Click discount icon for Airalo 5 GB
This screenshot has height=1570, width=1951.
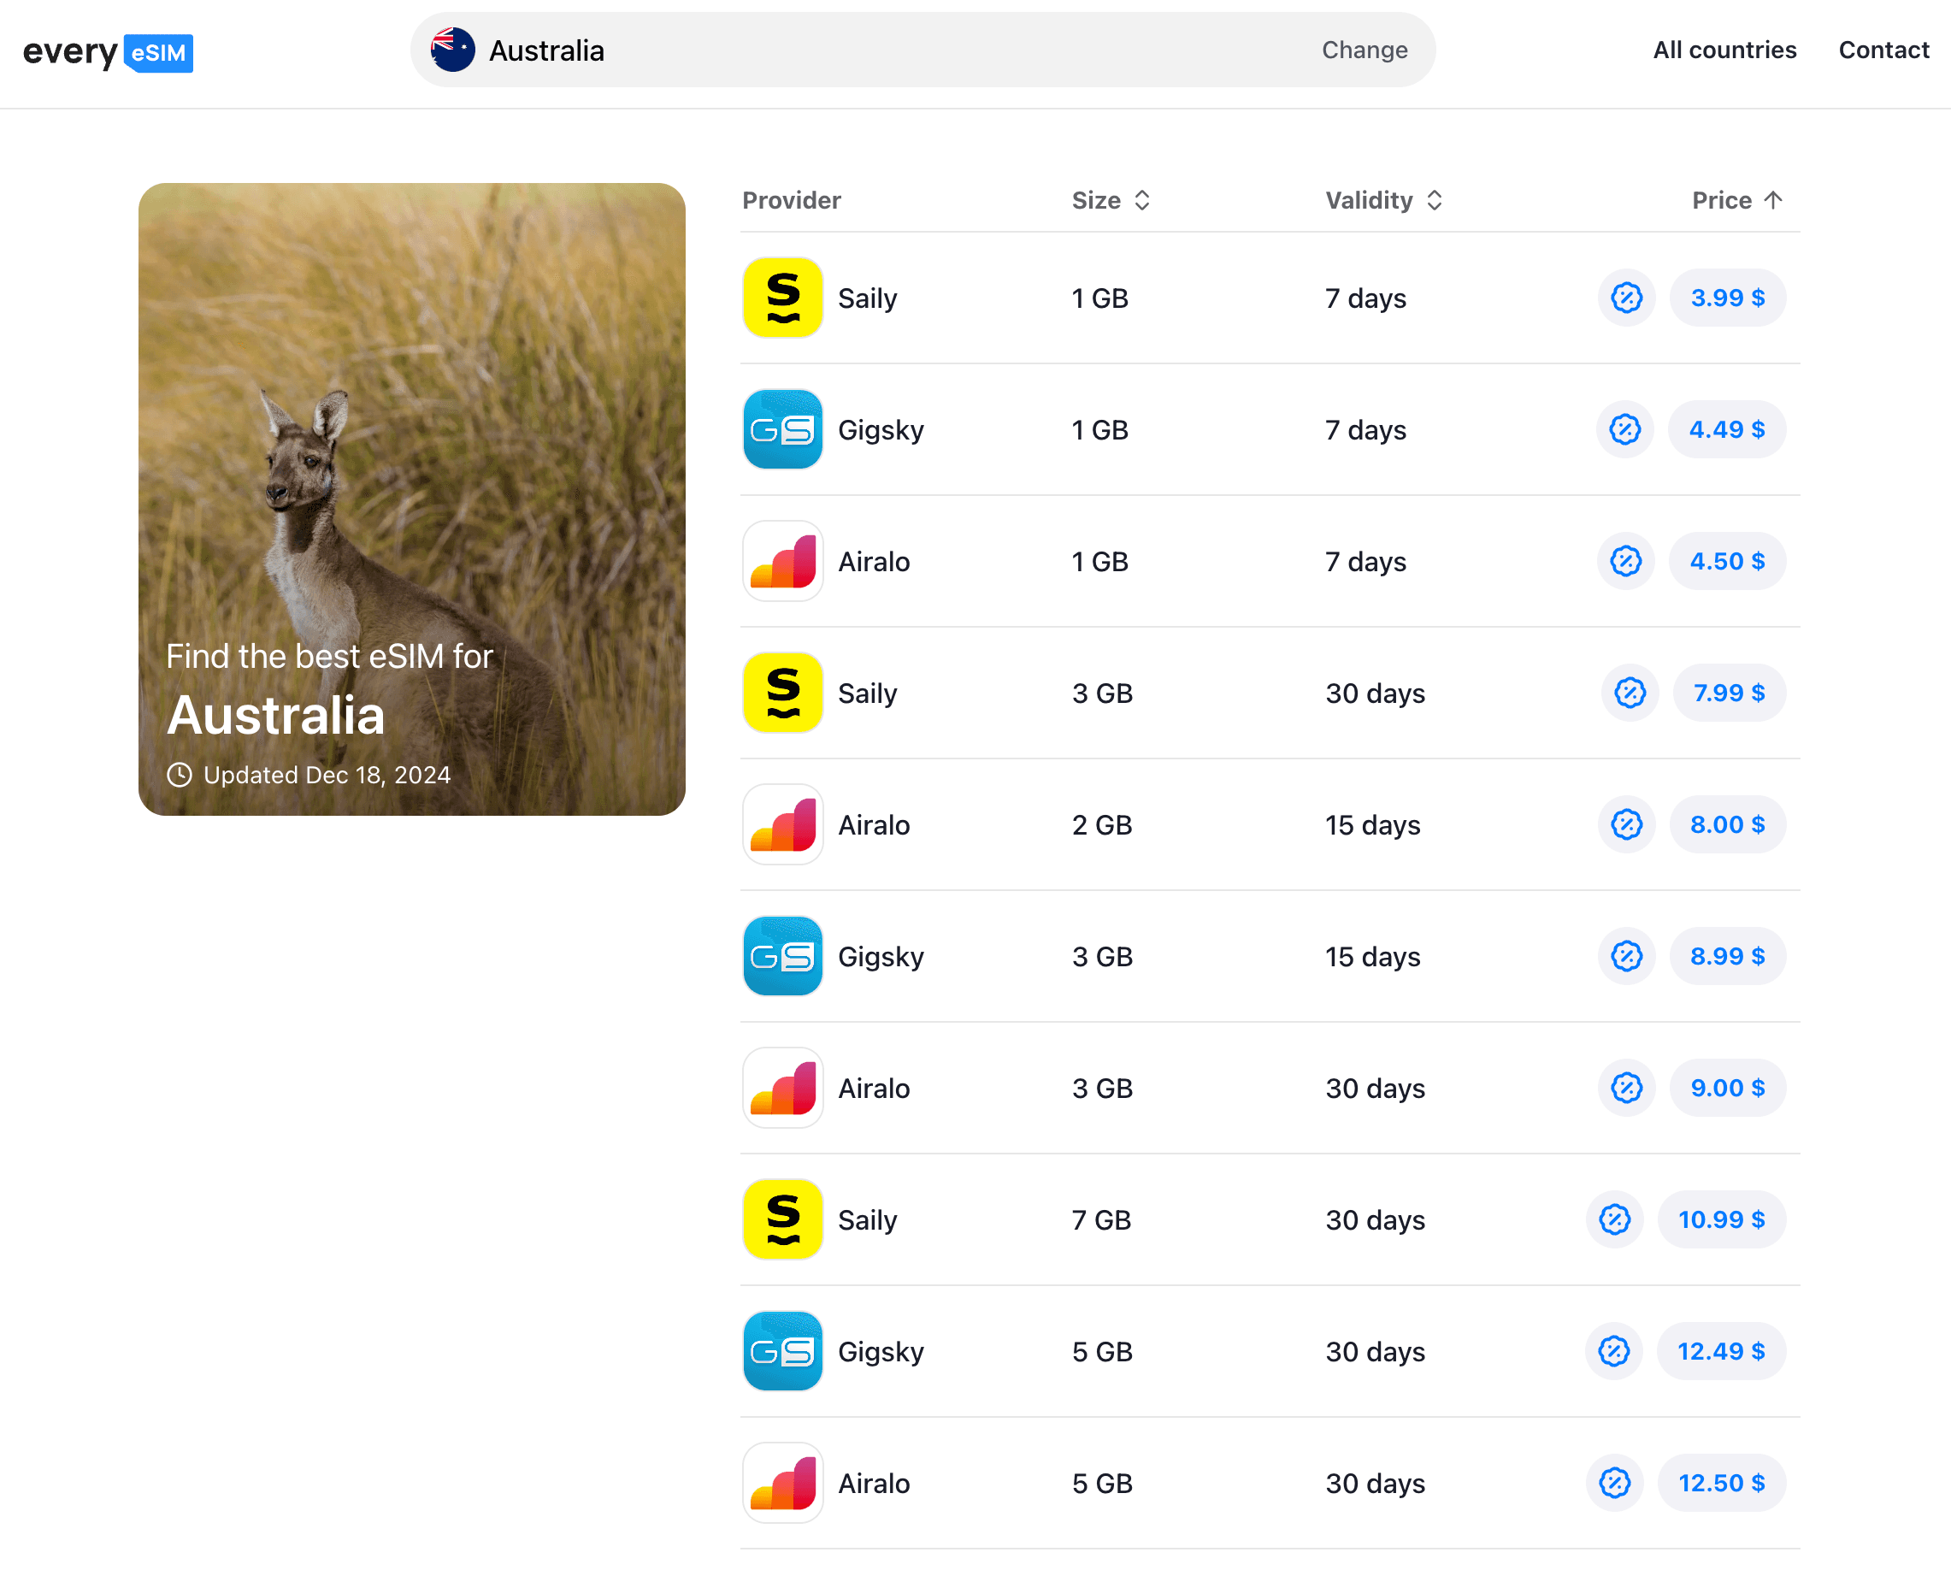point(1614,1483)
